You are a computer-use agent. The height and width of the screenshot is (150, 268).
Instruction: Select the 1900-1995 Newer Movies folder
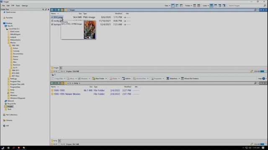point(67,94)
